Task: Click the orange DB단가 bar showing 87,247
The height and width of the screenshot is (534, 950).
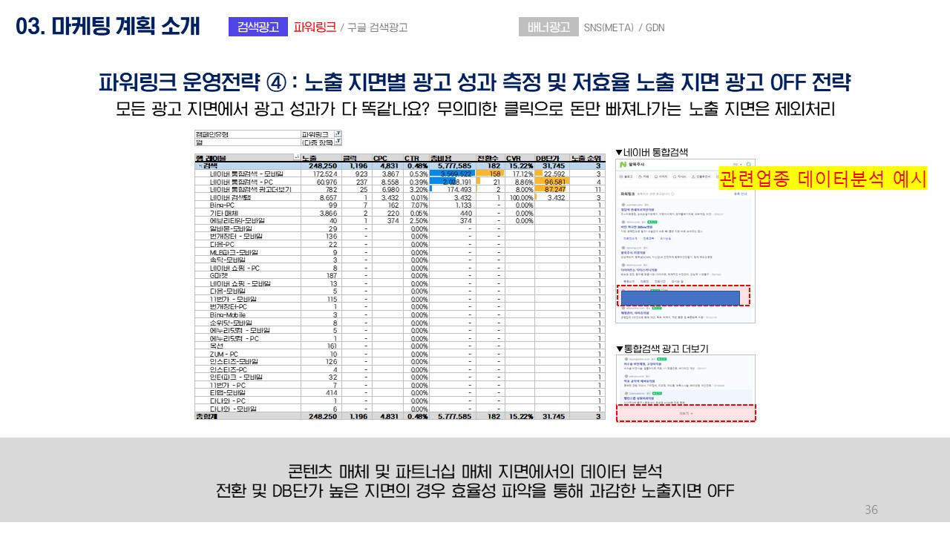Action: [x=551, y=190]
